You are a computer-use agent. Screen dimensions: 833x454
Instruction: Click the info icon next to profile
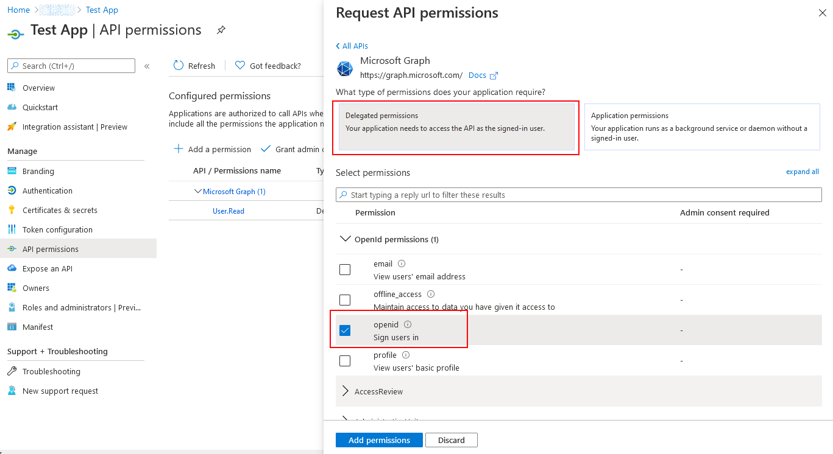pyautogui.click(x=406, y=355)
